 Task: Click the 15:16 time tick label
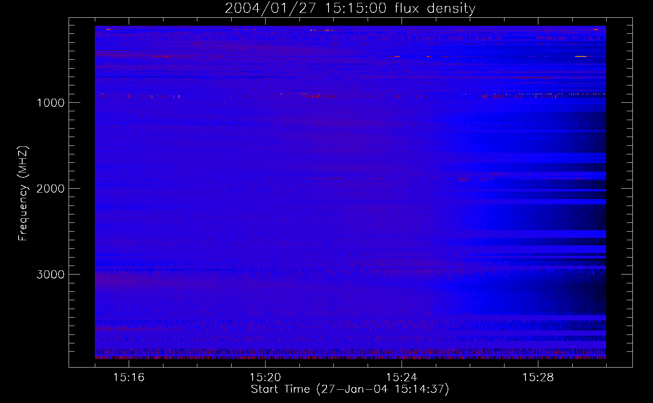point(129,377)
